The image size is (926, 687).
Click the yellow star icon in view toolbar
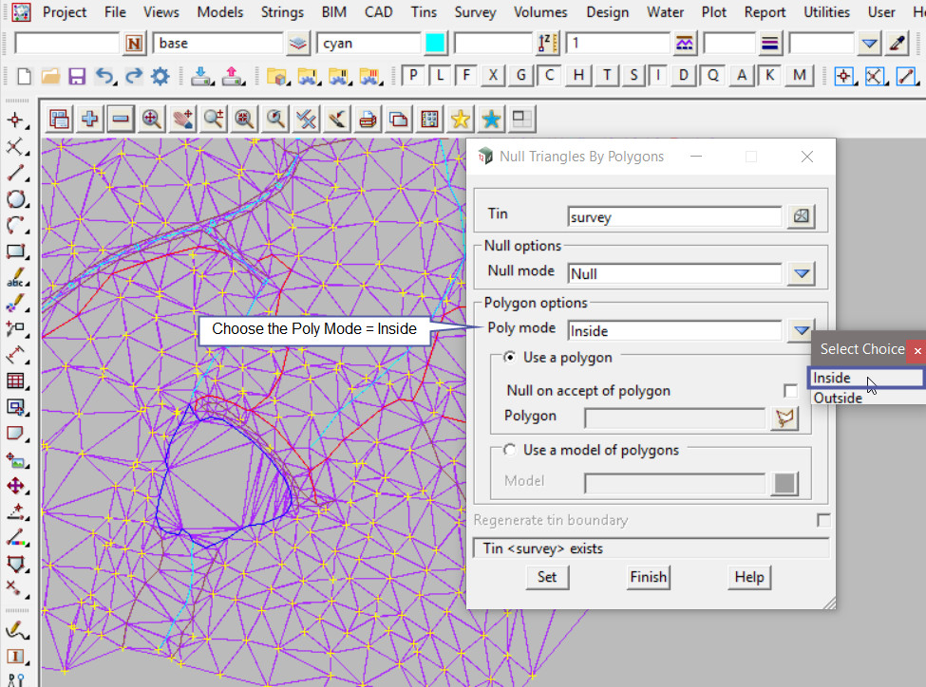(461, 119)
